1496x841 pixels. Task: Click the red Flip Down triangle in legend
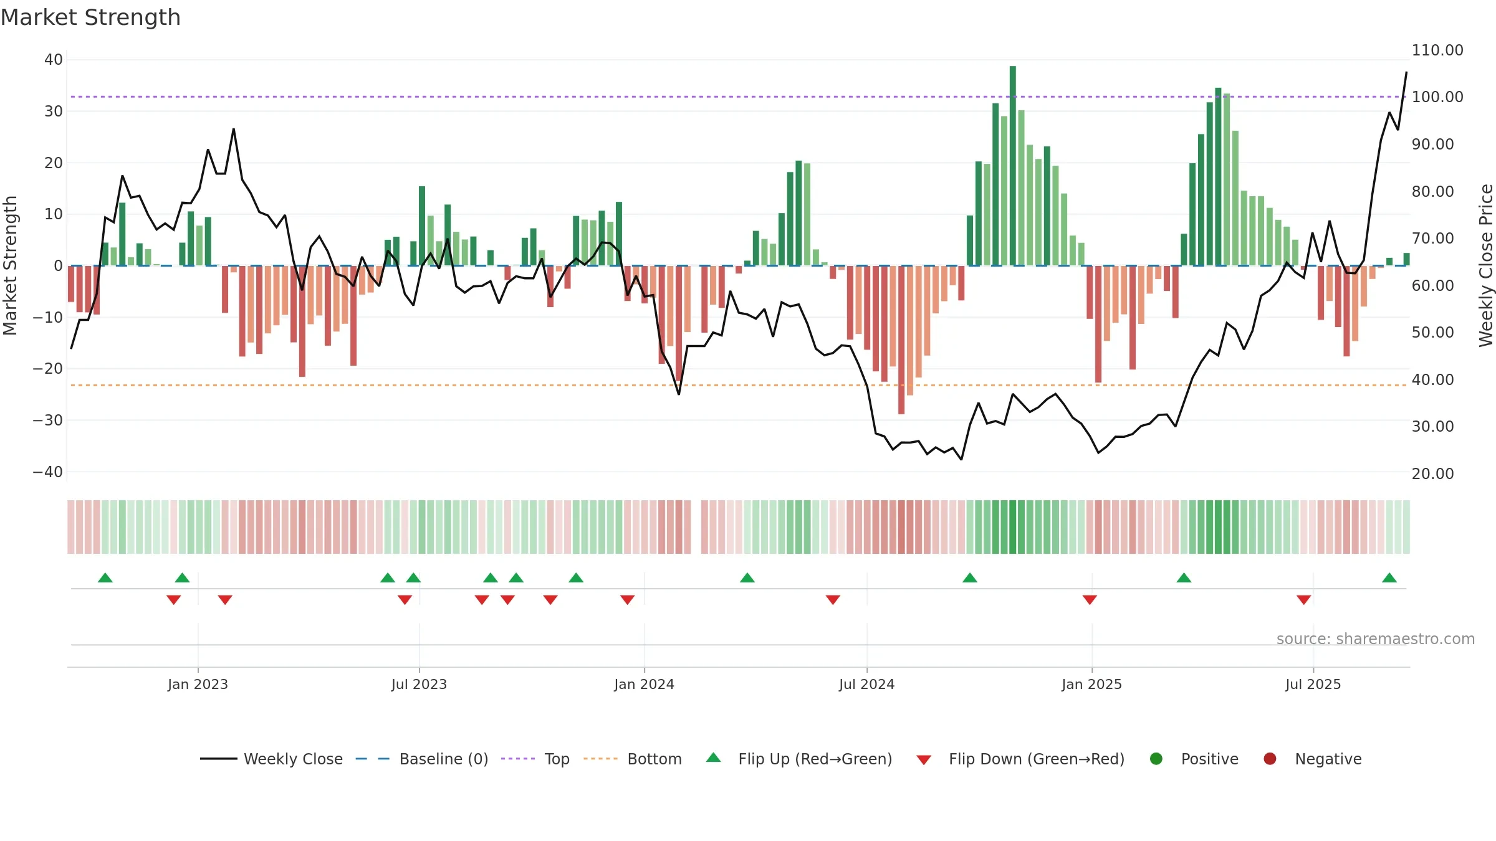924,760
